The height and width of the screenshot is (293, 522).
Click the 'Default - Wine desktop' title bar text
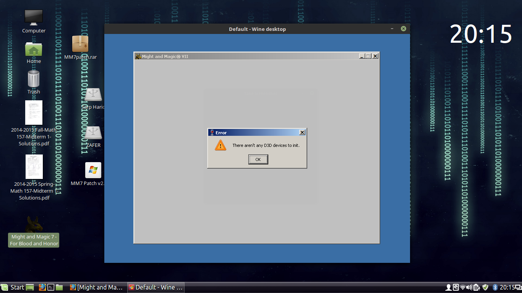click(257, 29)
